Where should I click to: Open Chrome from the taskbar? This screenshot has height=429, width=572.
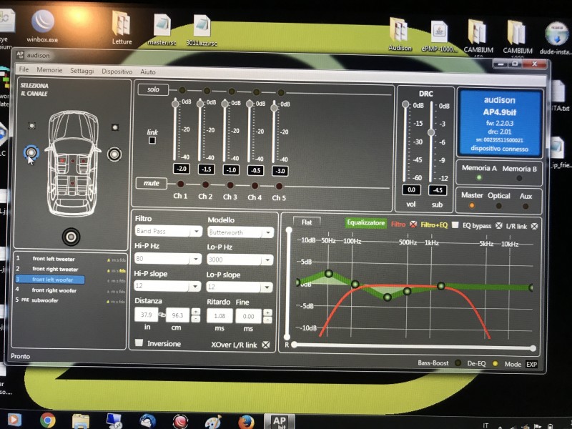coord(47,420)
